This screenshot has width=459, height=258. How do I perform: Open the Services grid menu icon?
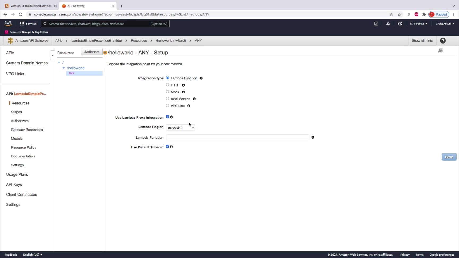[x=22, y=24]
